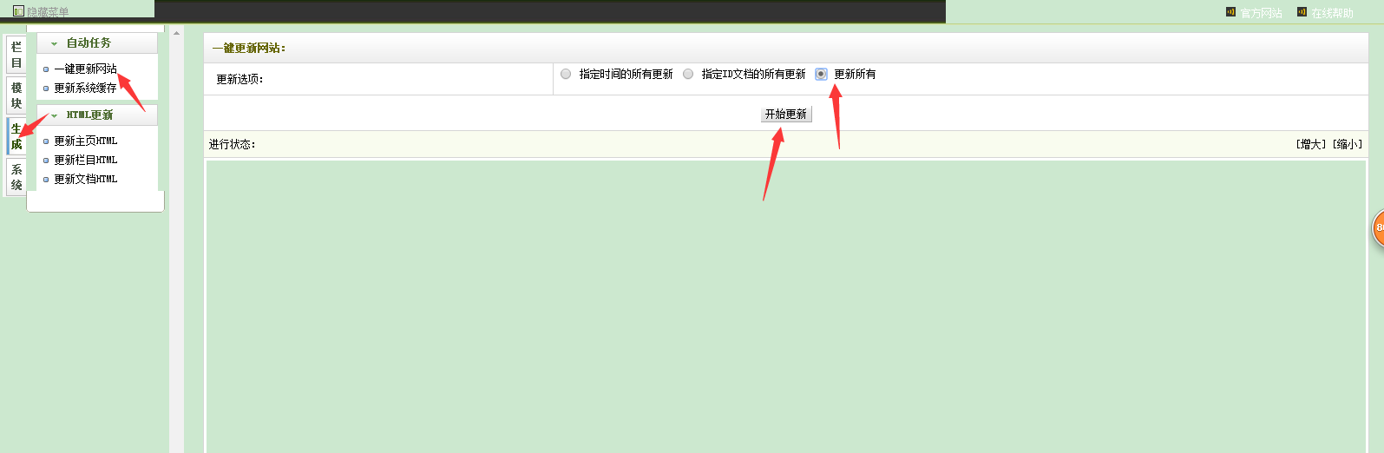Click the 开始更新 button
The width and height of the screenshot is (1384, 453).
click(x=786, y=115)
